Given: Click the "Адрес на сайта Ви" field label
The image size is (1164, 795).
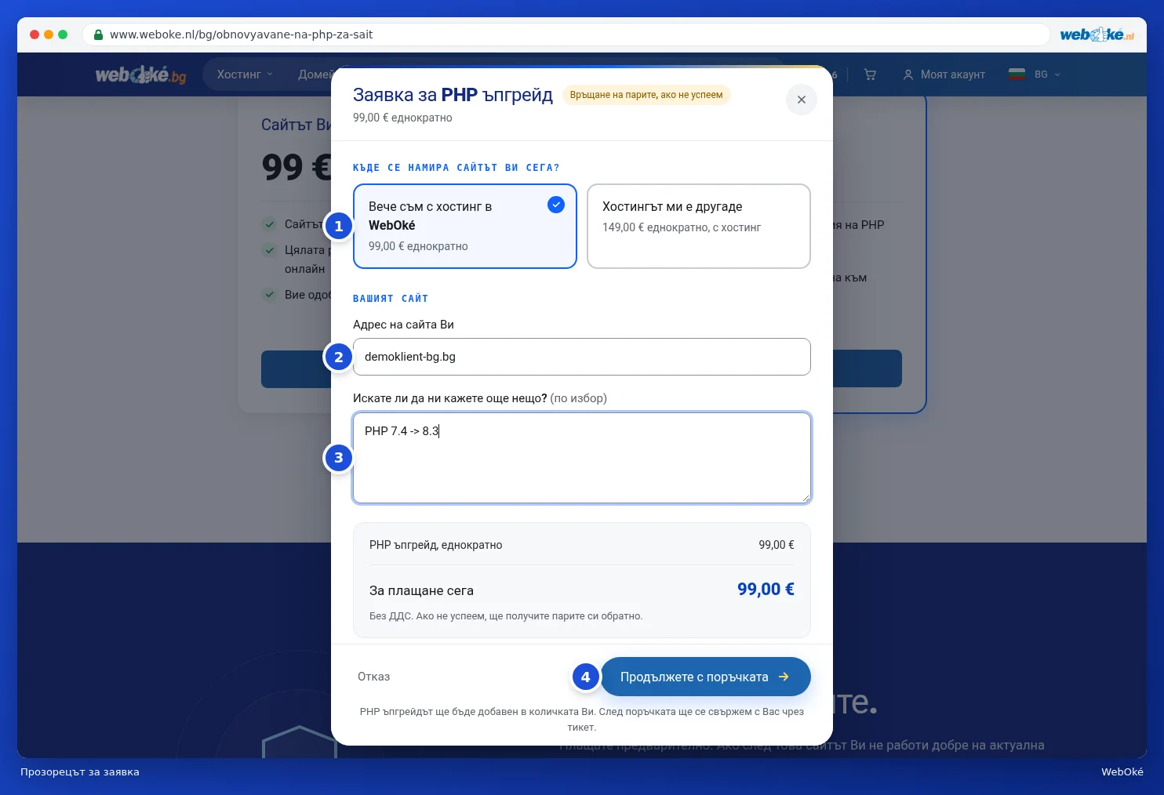Looking at the screenshot, I should pyautogui.click(x=403, y=325).
